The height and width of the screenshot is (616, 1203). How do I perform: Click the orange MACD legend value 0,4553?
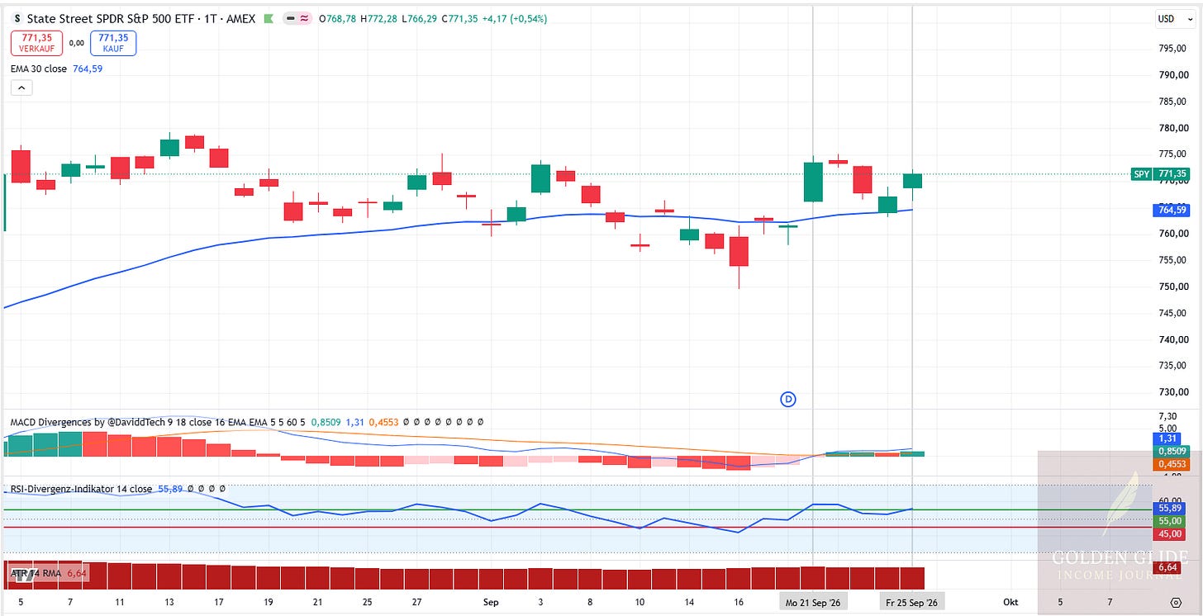click(x=383, y=422)
